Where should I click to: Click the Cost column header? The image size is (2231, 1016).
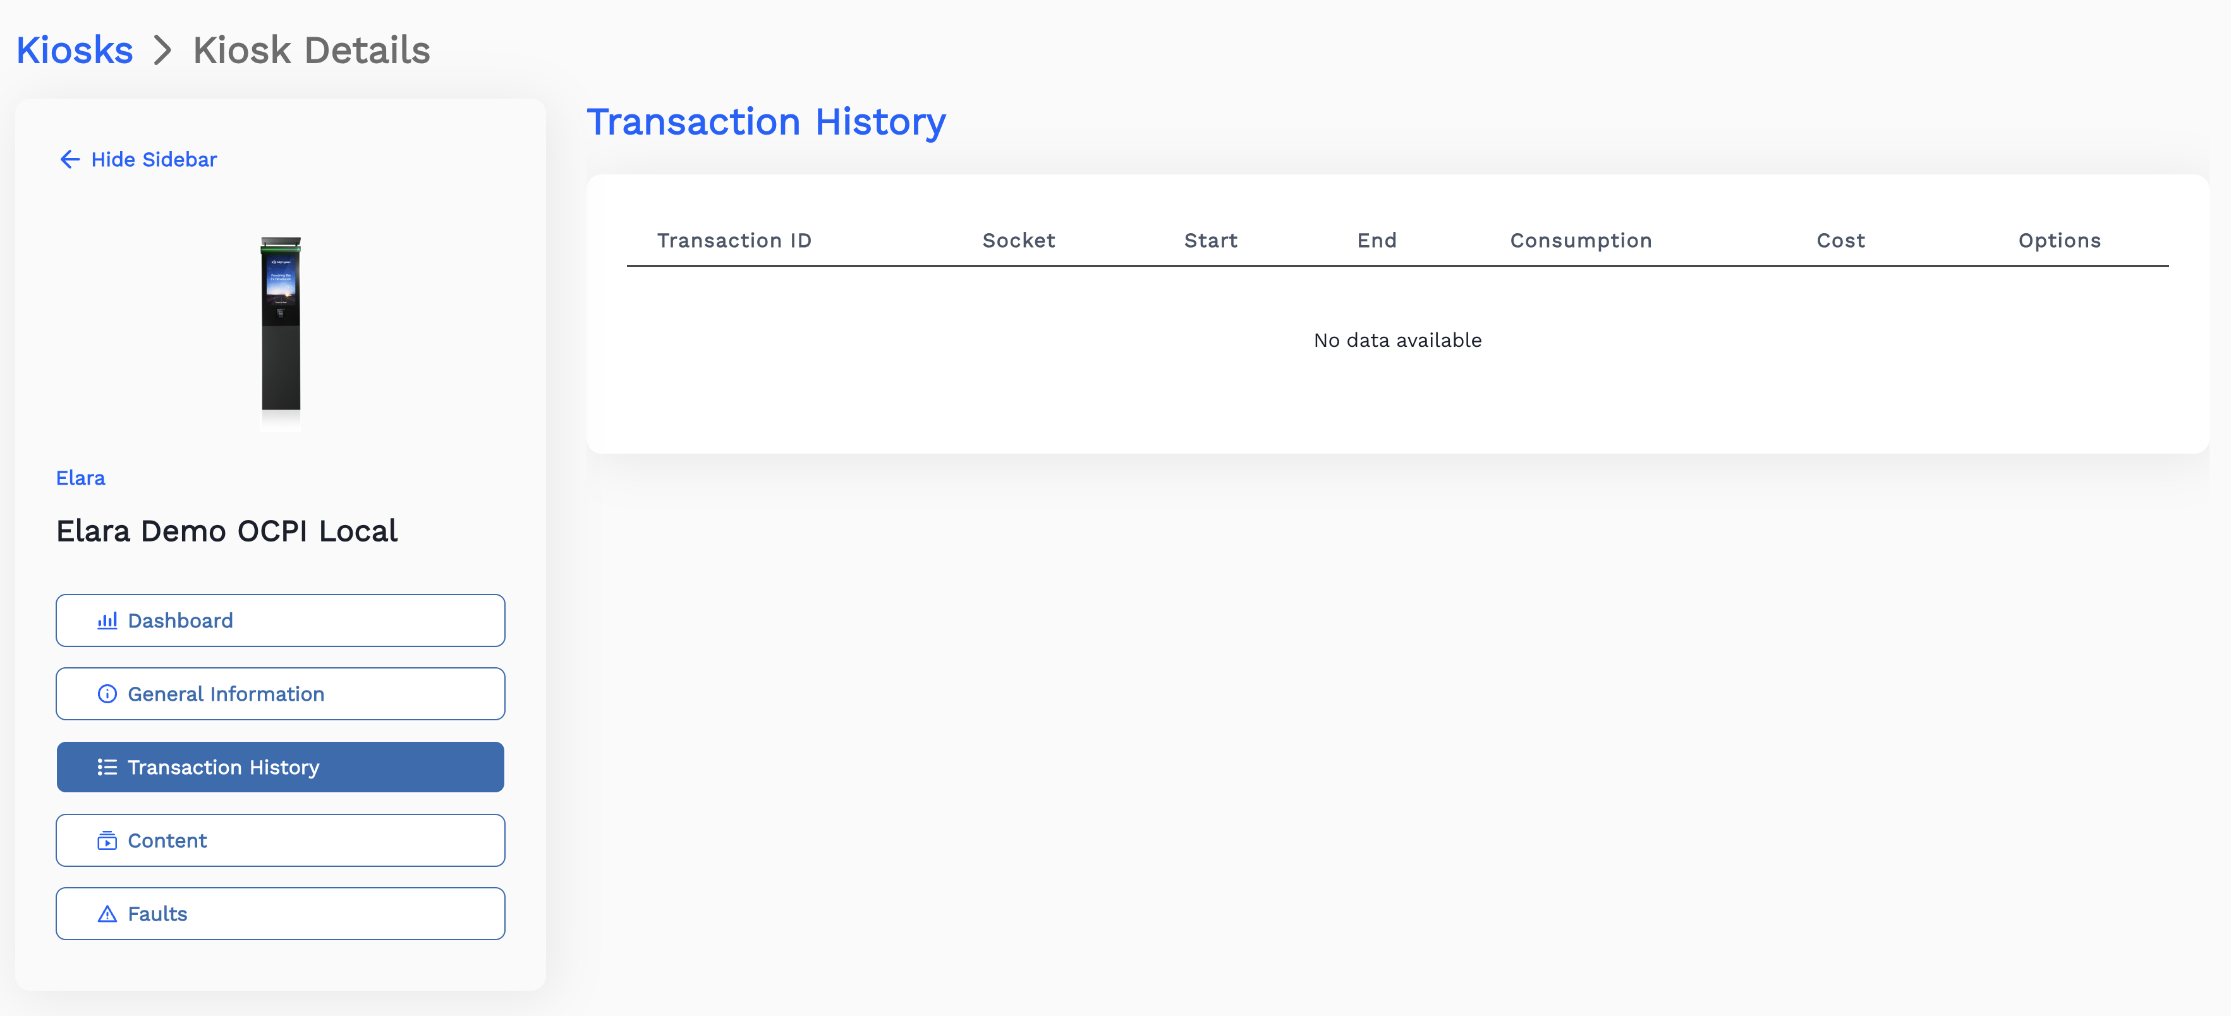tap(1840, 241)
